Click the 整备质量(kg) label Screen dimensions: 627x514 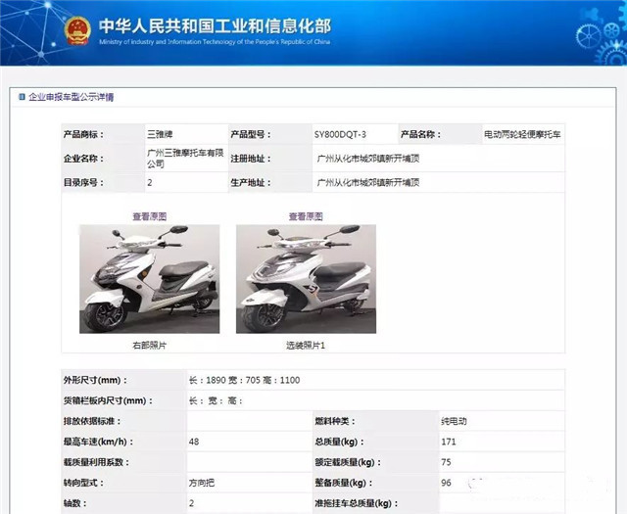coord(344,483)
